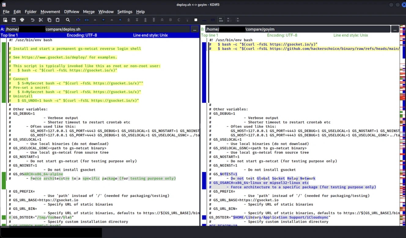This screenshot has width=406, height=238.
Task: Toggle the highlighted diff window view icon
Action: tap(221, 20)
